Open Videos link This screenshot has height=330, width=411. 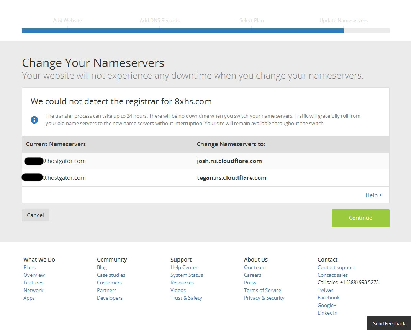click(x=178, y=290)
